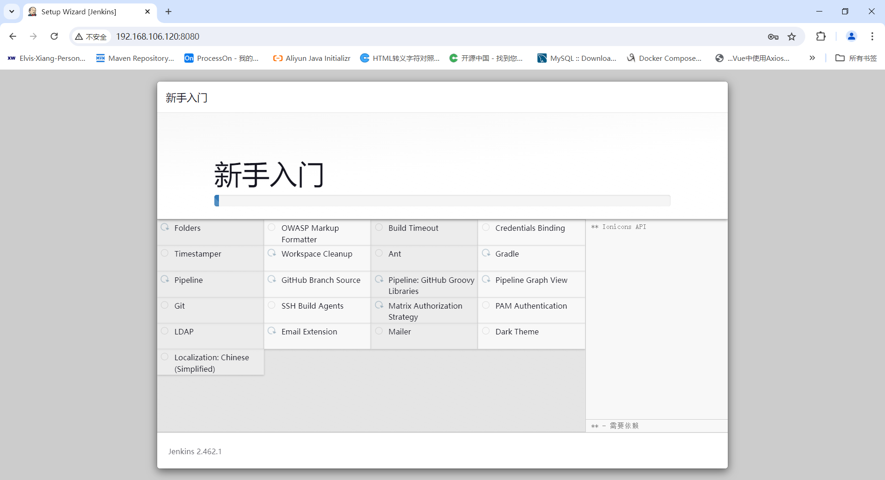Click the LDAP pending status circle
The width and height of the screenshot is (885, 480).
coord(165,331)
